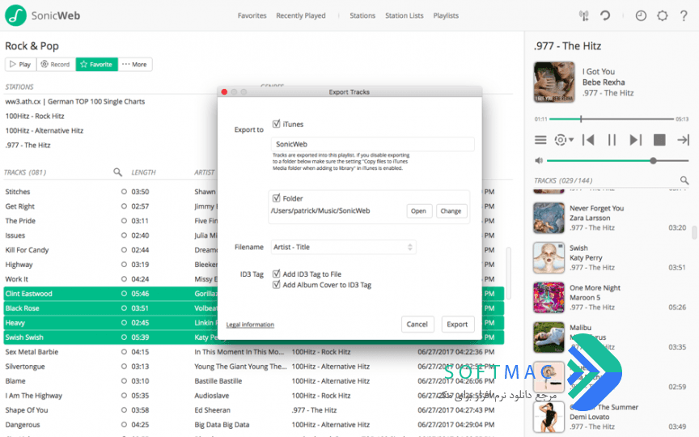This screenshot has height=437, width=699.
Task: Toggle Add ID3 Tag to File
Action: pos(277,274)
